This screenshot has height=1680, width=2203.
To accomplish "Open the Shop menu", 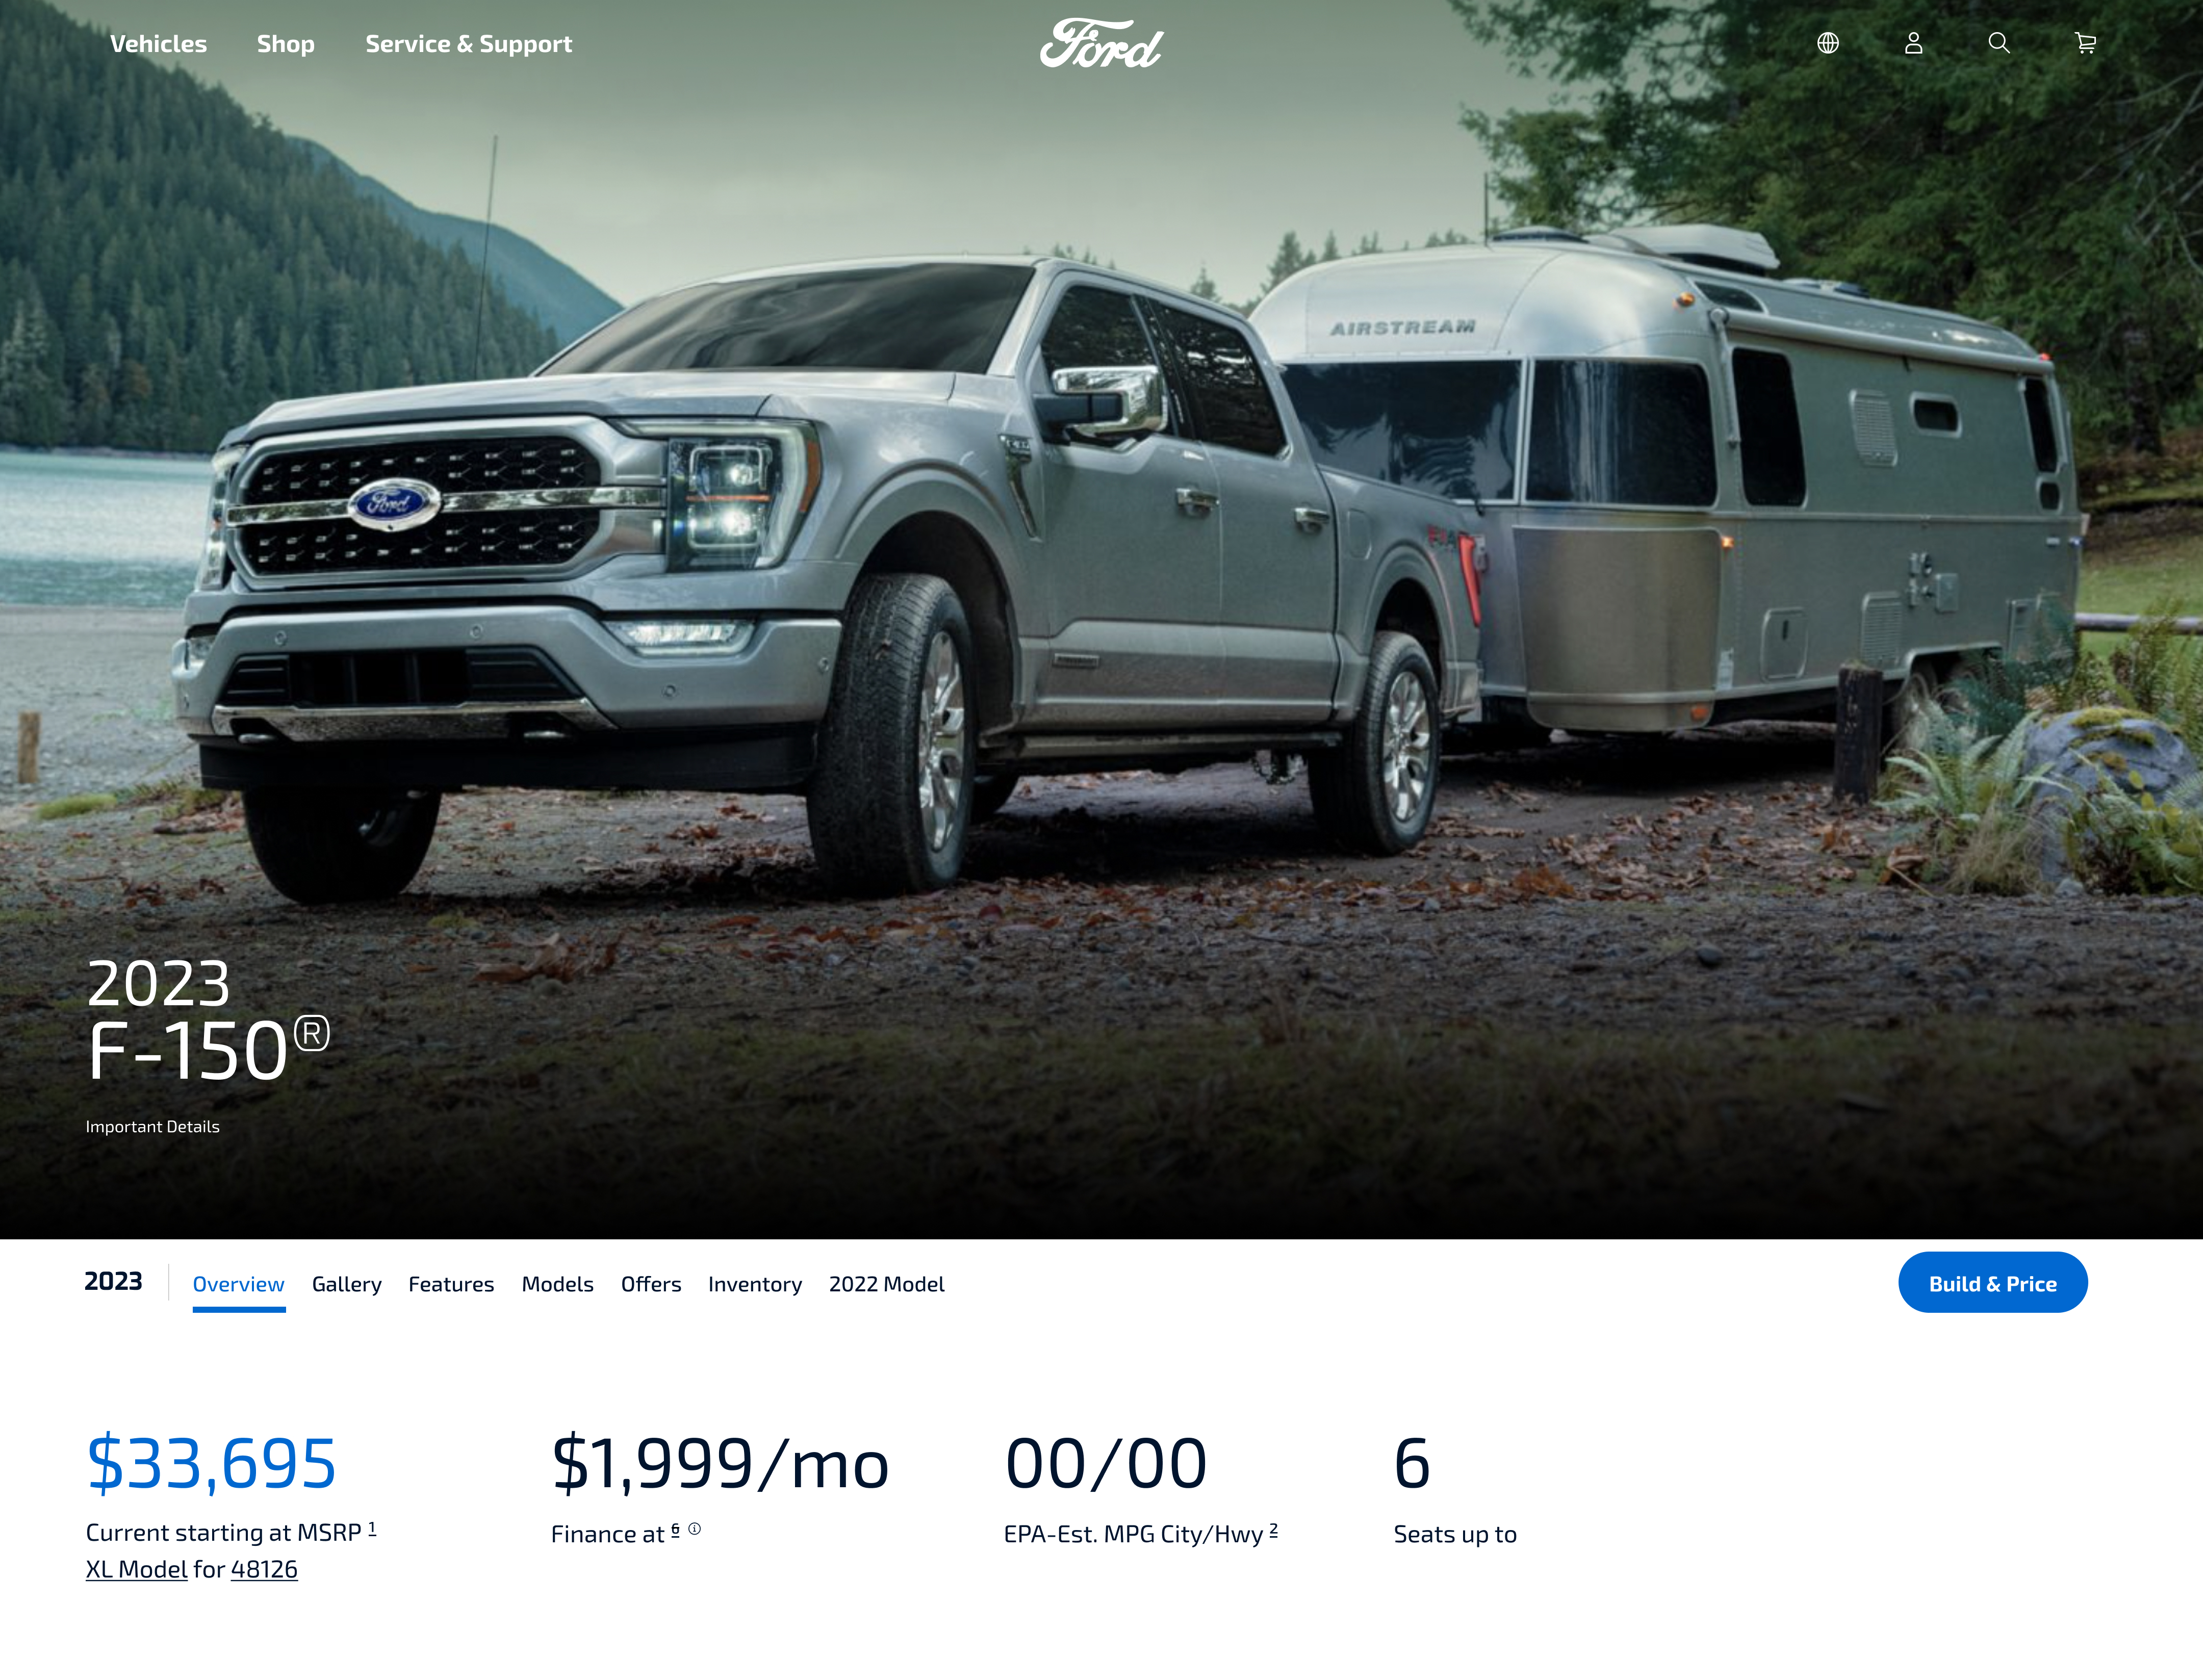I will [x=285, y=44].
